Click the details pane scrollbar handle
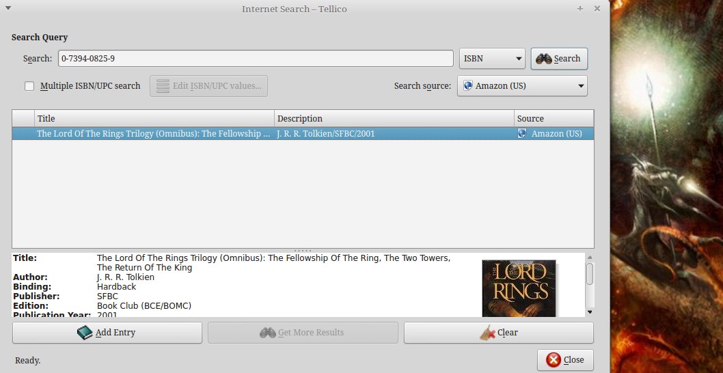 590,274
